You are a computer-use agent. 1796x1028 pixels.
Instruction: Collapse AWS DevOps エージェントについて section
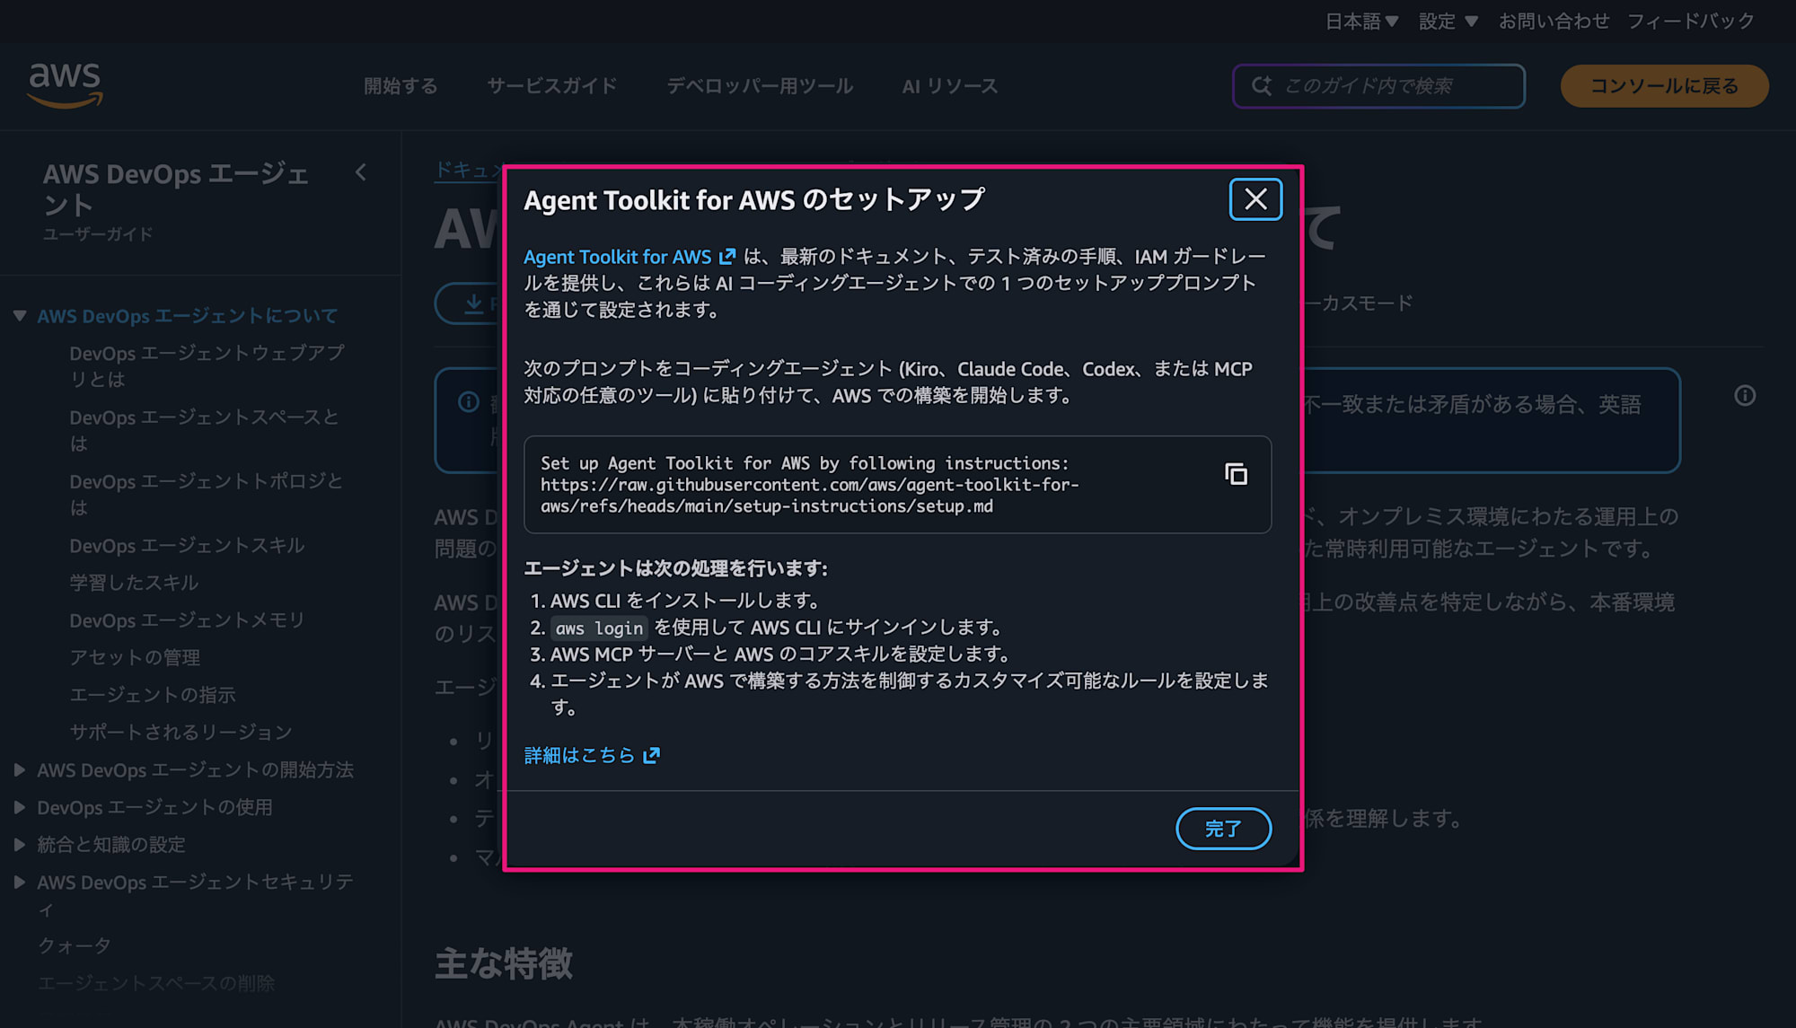point(20,316)
